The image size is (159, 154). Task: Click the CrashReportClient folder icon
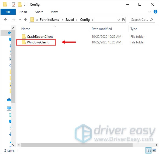click(24, 36)
